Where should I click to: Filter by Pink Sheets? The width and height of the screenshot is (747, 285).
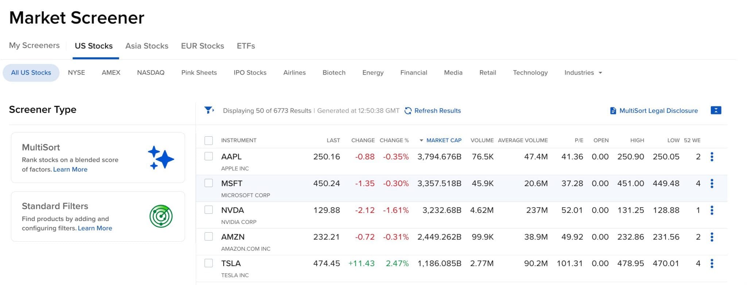(x=199, y=73)
